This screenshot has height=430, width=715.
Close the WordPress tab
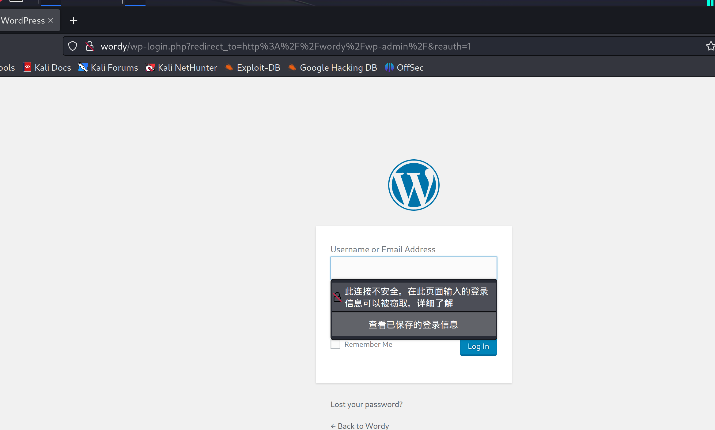51,20
